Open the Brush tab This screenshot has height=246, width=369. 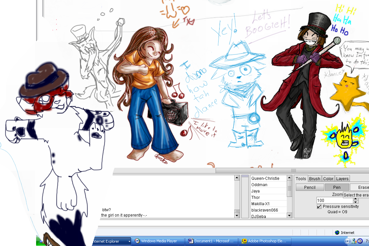point(315,178)
